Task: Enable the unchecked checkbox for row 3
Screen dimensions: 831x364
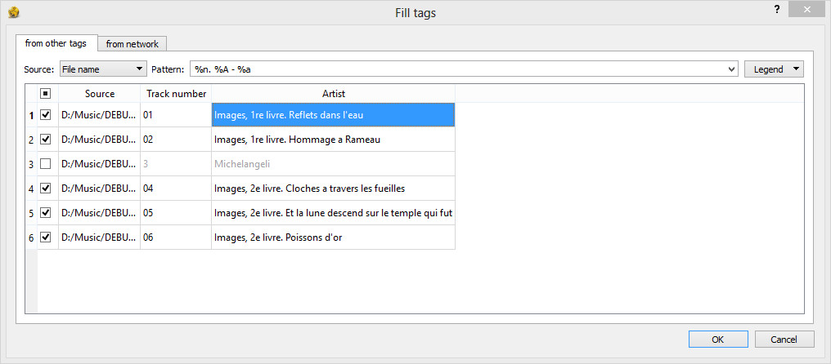Action: [46, 164]
